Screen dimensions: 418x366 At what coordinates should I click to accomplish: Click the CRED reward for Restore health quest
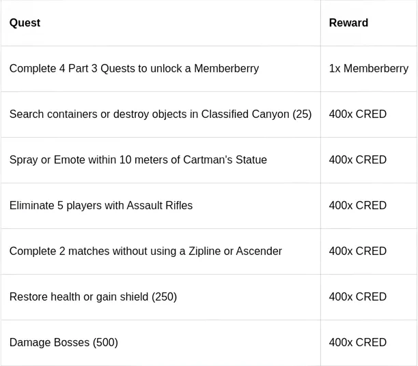pyautogui.click(x=357, y=297)
